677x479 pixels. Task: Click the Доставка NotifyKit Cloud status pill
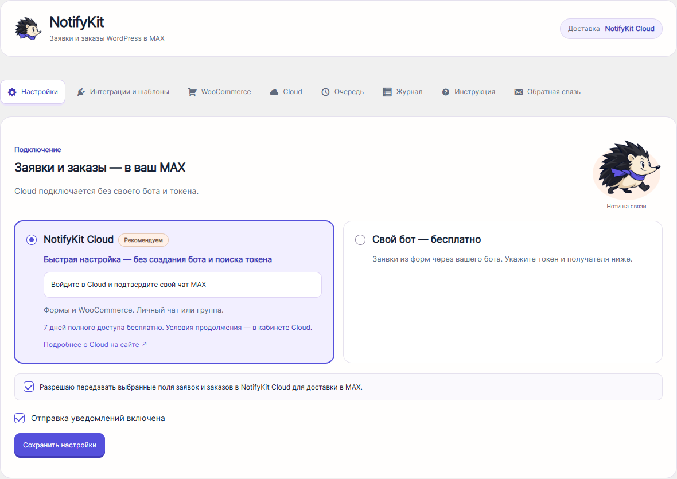point(611,29)
